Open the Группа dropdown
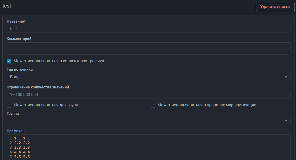The width and height of the screenshot is (296, 160). pos(148,121)
